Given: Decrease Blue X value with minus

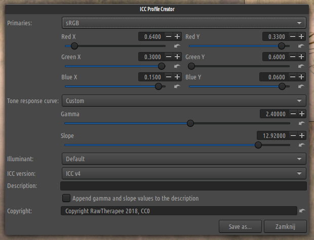Looking at the screenshot, I should coord(169,77).
